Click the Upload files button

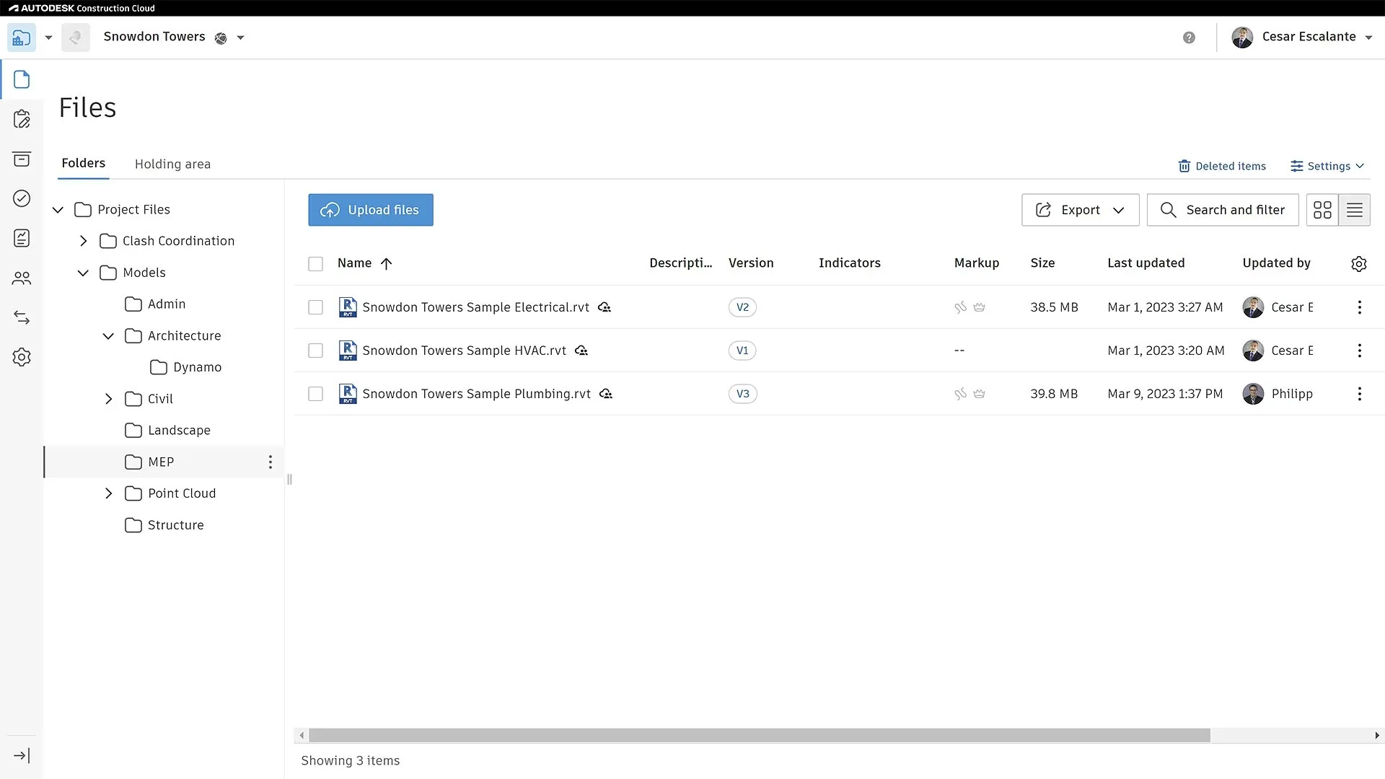[x=371, y=210]
